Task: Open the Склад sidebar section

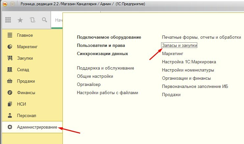Action: coord(23,70)
